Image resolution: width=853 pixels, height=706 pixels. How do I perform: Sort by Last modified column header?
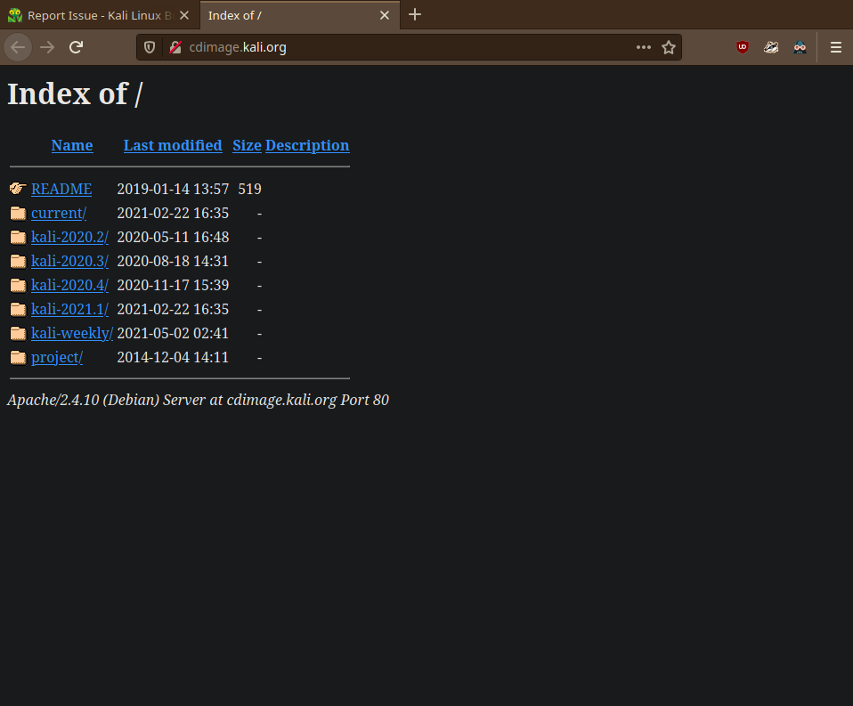click(x=173, y=145)
